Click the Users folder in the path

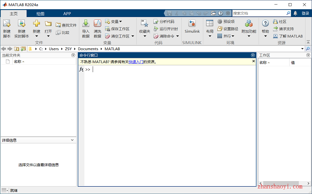(x=54, y=49)
